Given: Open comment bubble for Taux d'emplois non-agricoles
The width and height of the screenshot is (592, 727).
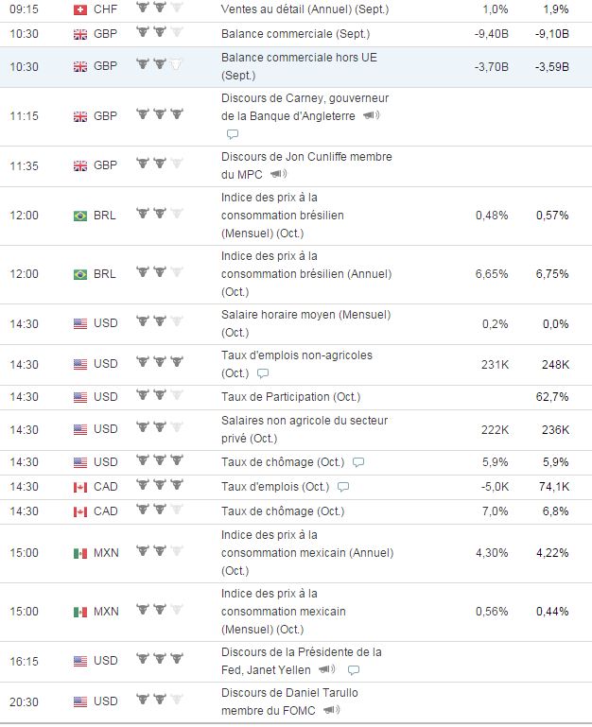Looking at the screenshot, I should pyautogui.click(x=263, y=373).
